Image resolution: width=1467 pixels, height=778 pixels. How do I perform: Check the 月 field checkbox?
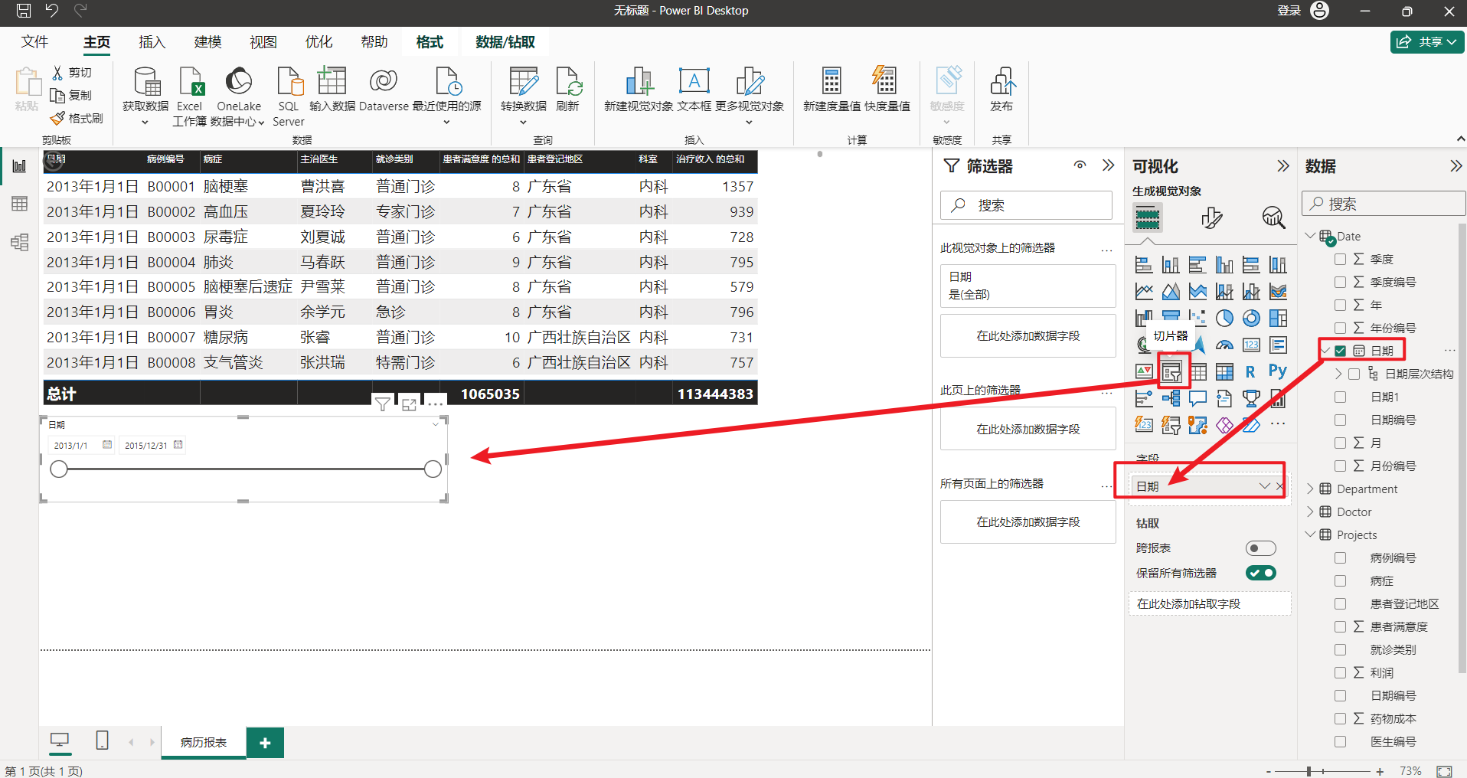tap(1340, 443)
